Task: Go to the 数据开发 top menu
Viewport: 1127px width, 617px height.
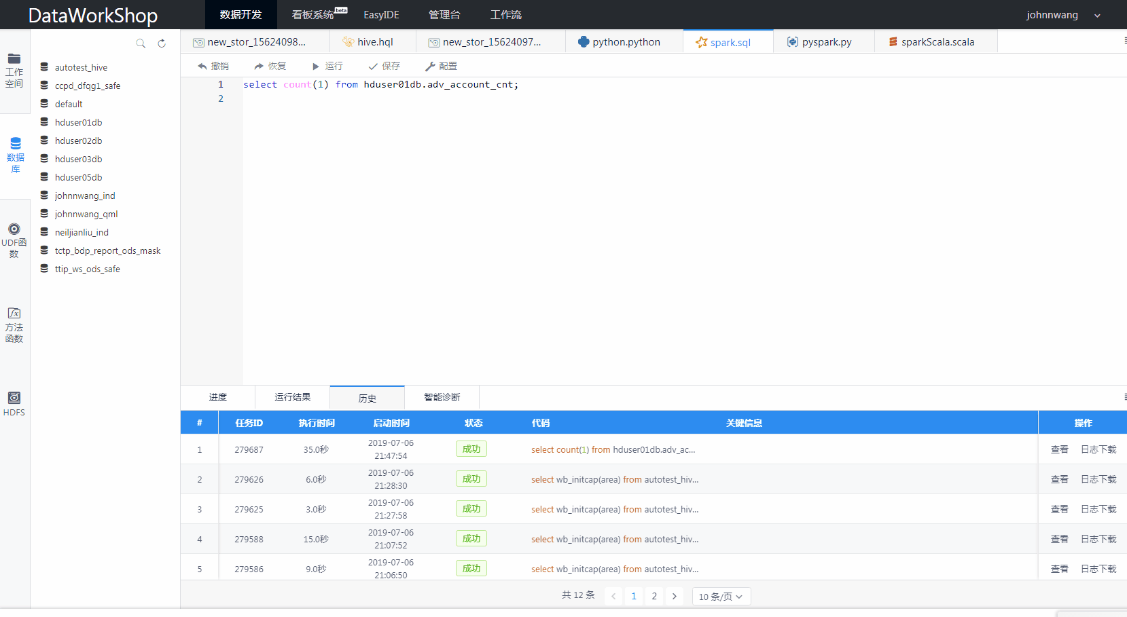Action: [x=241, y=15]
